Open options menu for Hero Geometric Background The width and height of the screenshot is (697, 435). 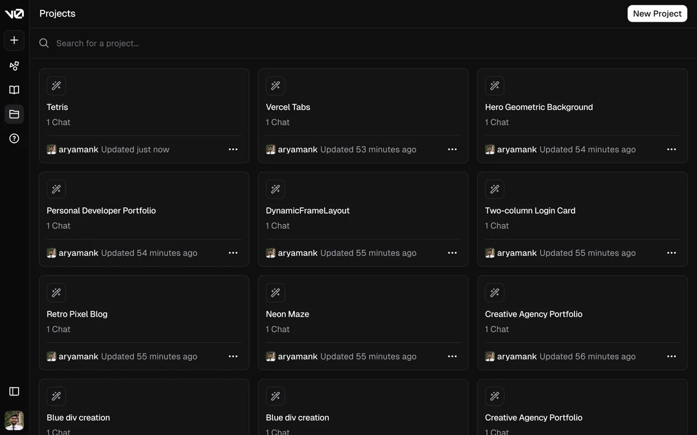671,149
